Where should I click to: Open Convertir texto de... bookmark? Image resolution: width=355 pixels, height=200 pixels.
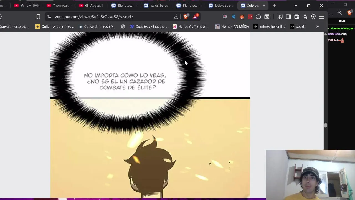14,26
